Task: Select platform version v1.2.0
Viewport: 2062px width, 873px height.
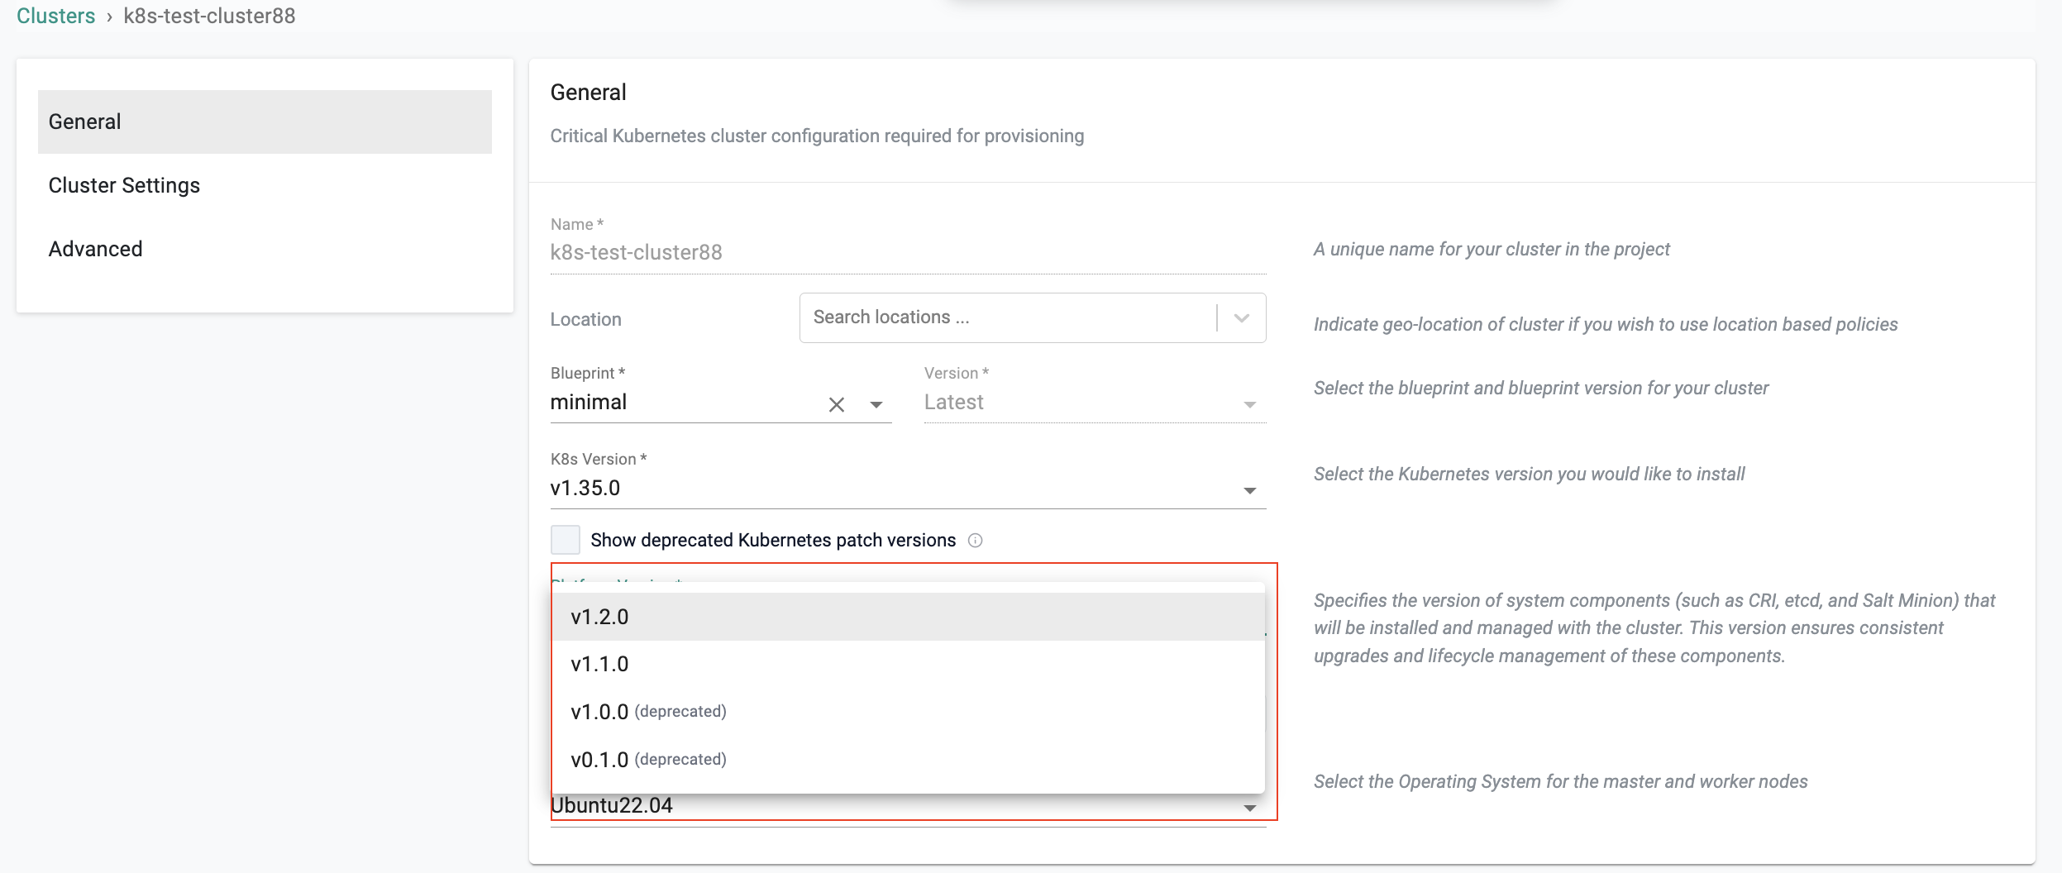Action: [x=600, y=617]
